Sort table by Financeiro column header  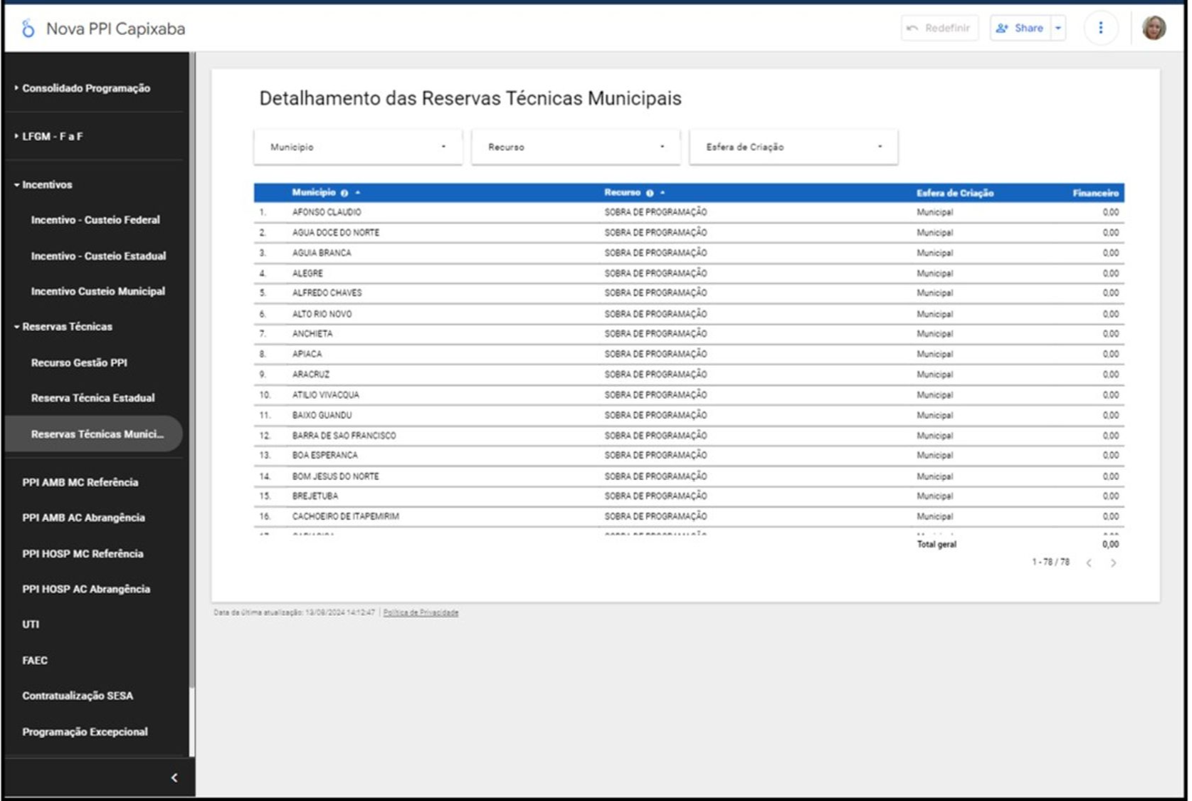click(x=1095, y=193)
